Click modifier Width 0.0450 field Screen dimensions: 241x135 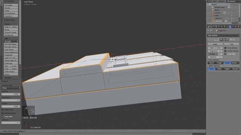coord(215,48)
